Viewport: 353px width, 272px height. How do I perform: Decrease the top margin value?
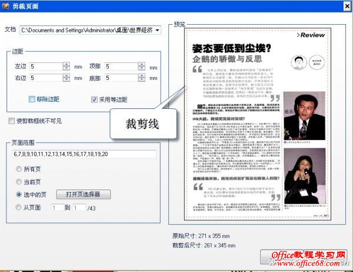click(142, 68)
